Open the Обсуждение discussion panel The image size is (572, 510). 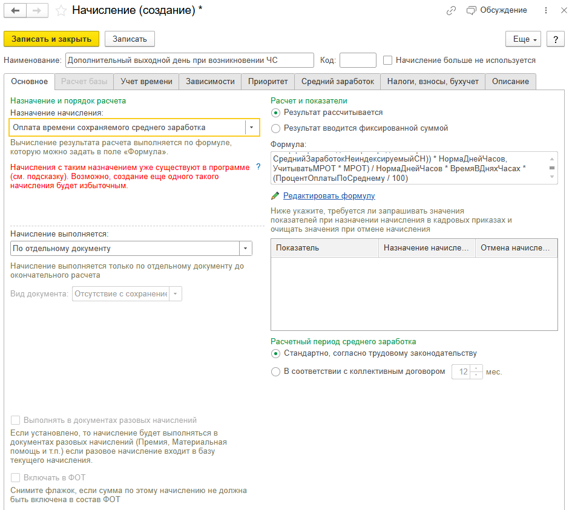pyautogui.click(x=496, y=10)
